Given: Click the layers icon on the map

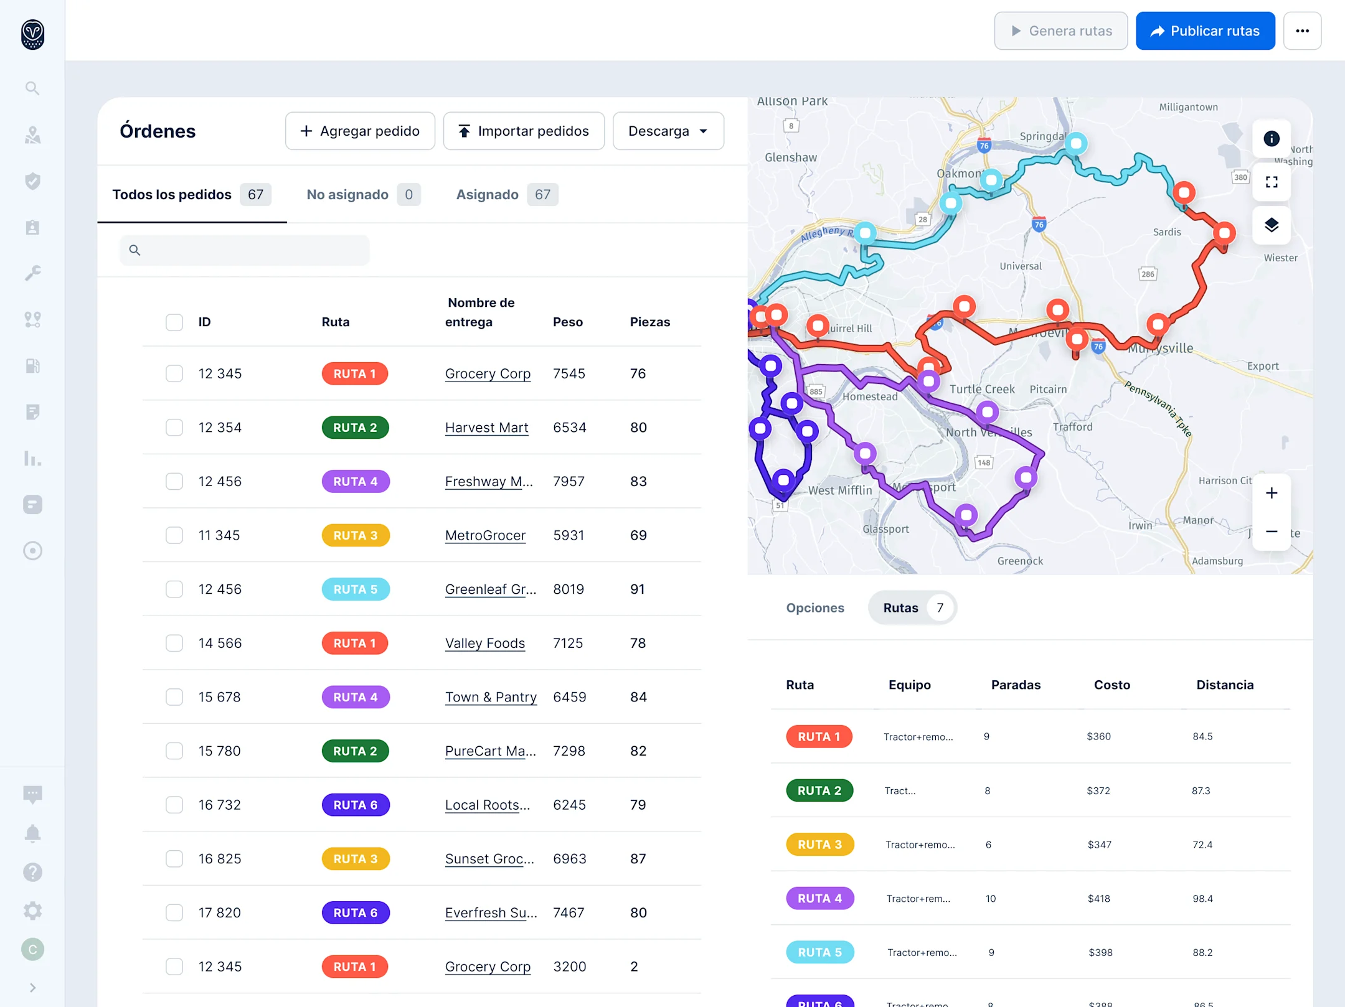Looking at the screenshot, I should (x=1272, y=225).
